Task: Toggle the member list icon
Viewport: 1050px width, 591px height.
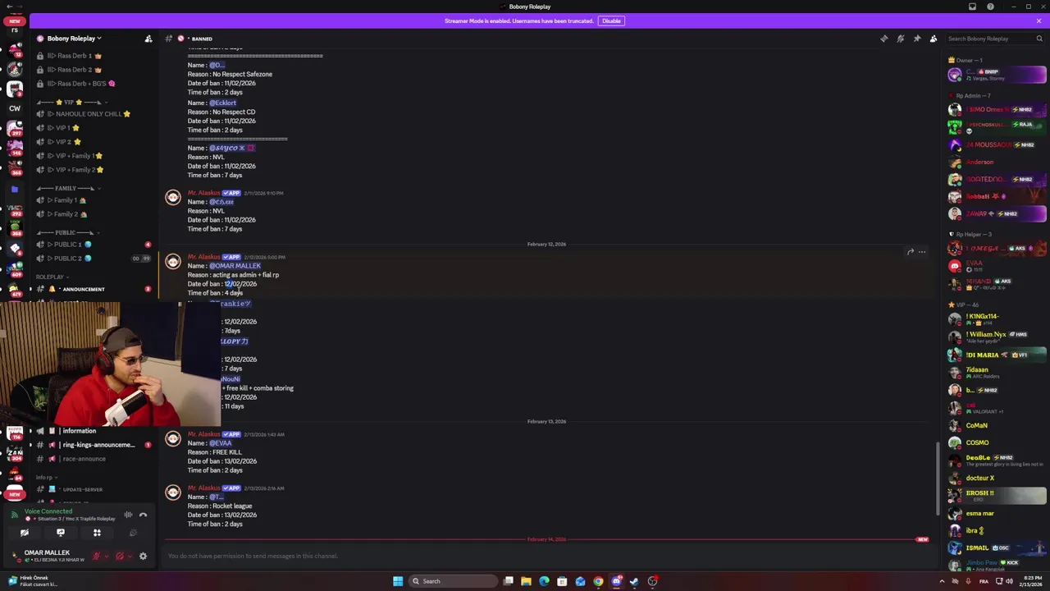Action: pos(934,39)
